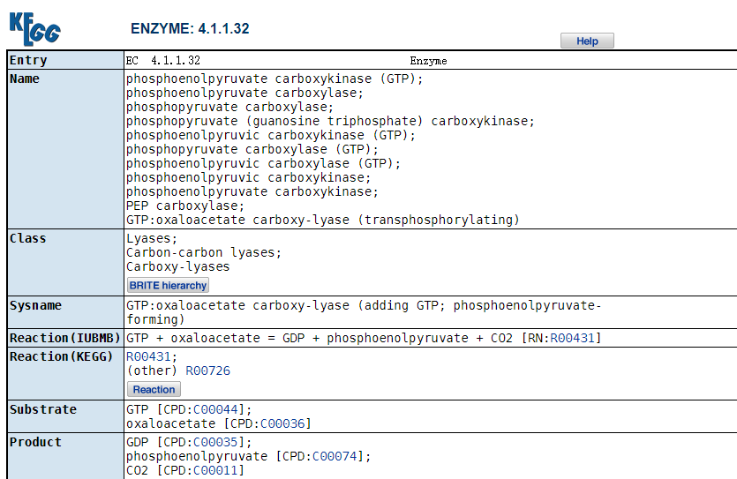Open R00431 link in Reaction(KEGG) row
The width and height of the screenshot is (737, 479).
pyautogui.click(x=148, y=357)
